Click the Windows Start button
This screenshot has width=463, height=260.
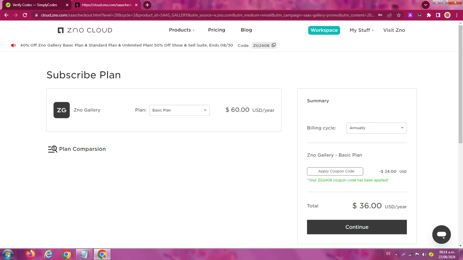7,254
